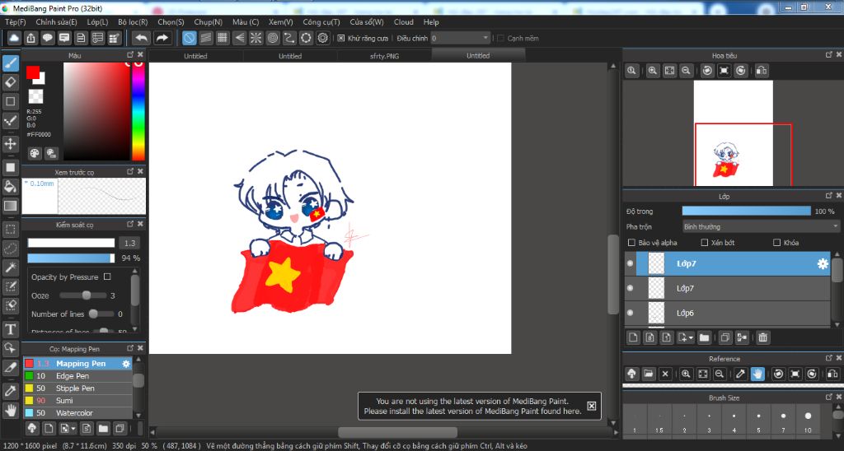
Task: Enable the radial snap guide
Action: tap(256, 38)
